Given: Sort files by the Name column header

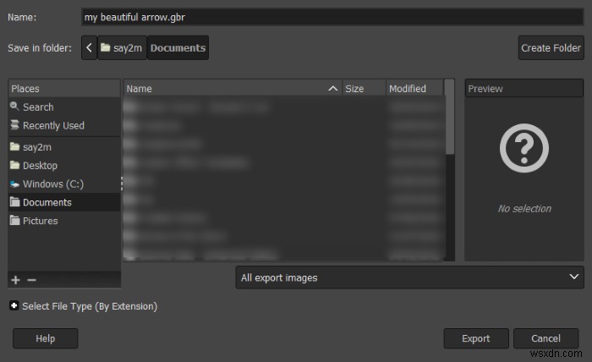Looking at the screenshot, I should pyautogui.click(x=233, y=89).
